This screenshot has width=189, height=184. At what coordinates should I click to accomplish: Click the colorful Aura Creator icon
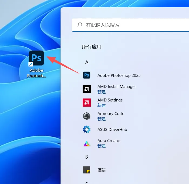87,143
